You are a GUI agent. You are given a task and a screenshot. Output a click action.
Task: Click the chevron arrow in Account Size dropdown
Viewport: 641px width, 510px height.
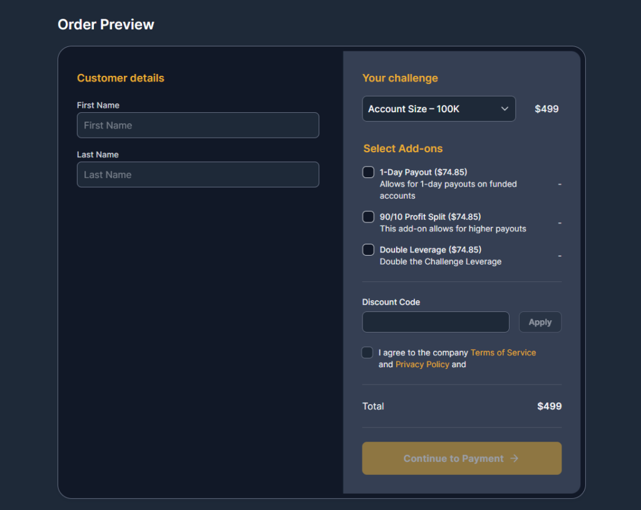tap(505, 109)
